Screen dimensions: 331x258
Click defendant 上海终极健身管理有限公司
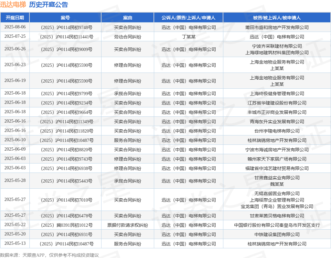point(277,94)
